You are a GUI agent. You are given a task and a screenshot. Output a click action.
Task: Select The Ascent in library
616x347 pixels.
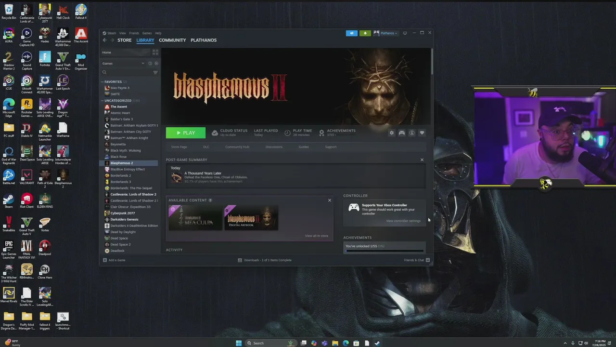(119, 107)
